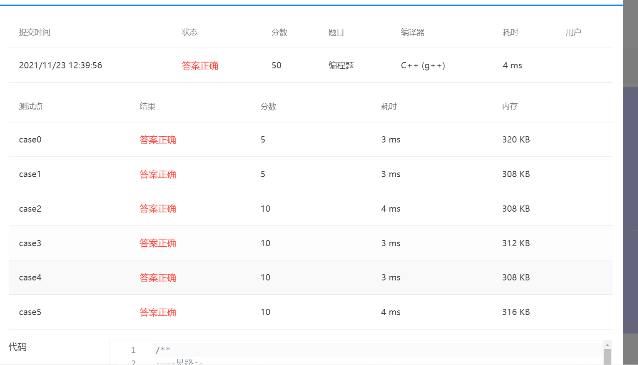Click the 题目 column header
Image resolution: width=638 pixels, height=365 pixels.
coord(336,32)
